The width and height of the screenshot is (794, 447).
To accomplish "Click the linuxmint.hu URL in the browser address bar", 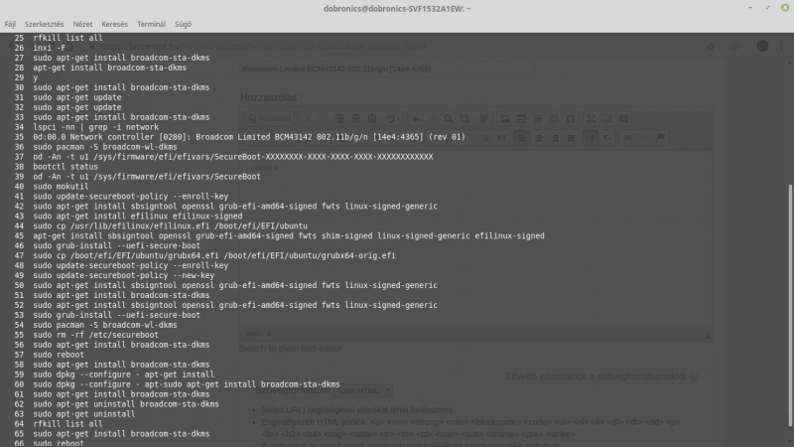I will coord(263,47).
